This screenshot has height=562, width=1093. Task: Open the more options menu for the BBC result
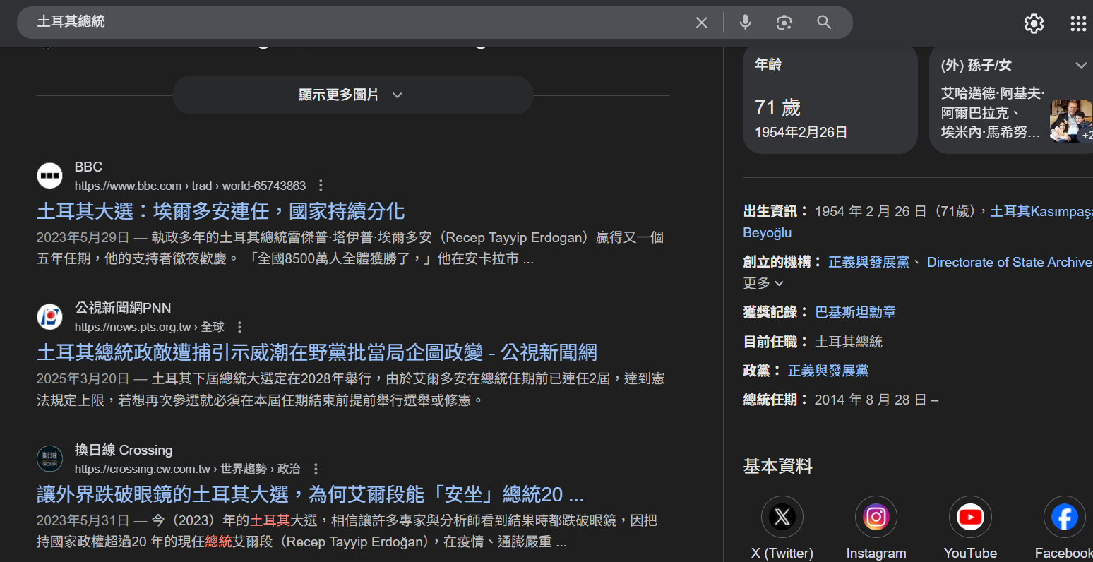coord(321,186)
